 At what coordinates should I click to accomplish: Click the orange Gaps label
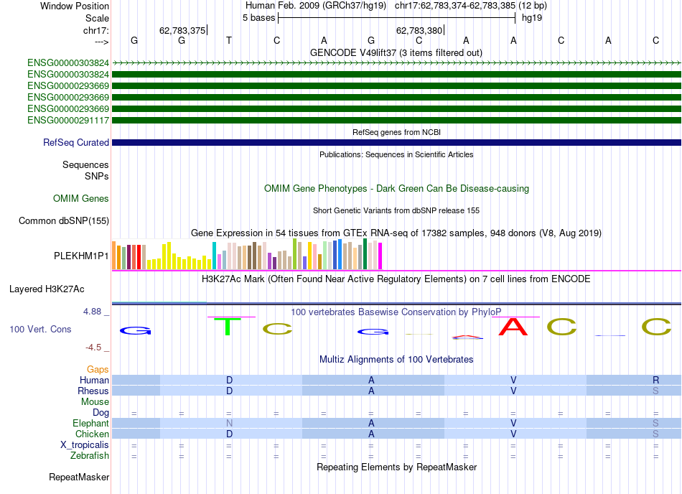[x=98, y=370]
